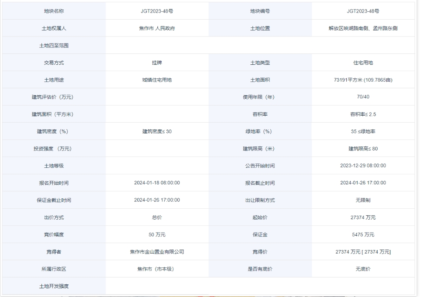Click the land owner 焦作市 人民政府
The height and width of the screenshot is (297, 421).
[157, 28]
